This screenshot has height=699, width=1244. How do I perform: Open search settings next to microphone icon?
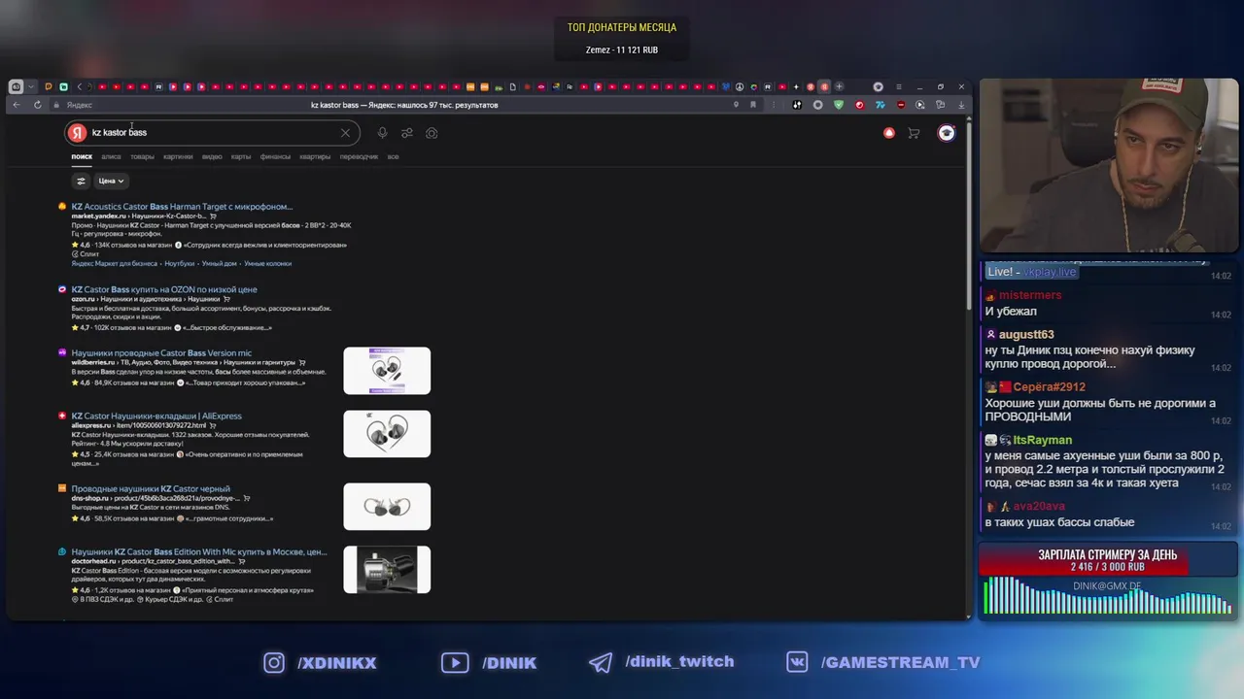407,133
